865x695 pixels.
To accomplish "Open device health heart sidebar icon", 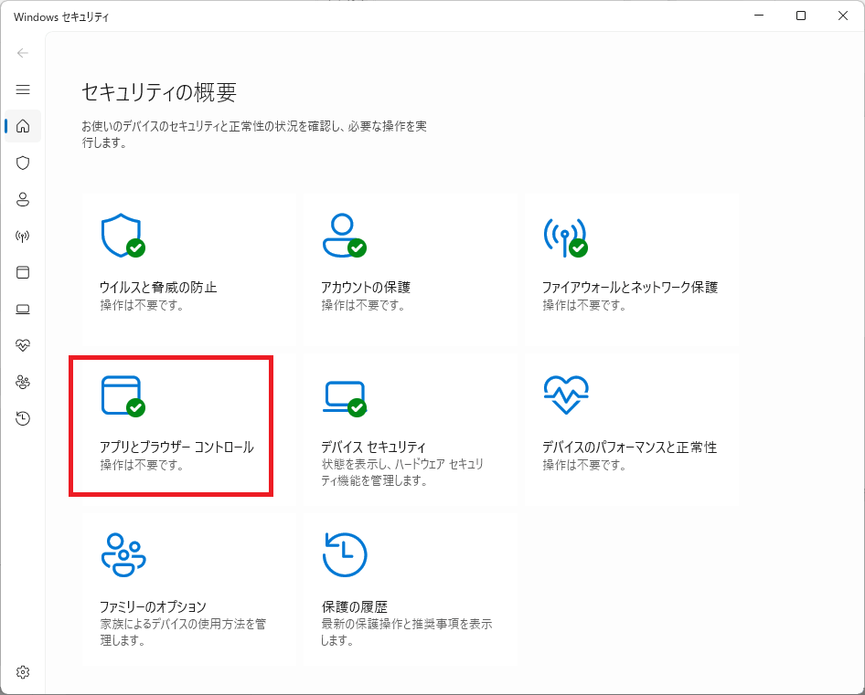I will click(23, 345).
